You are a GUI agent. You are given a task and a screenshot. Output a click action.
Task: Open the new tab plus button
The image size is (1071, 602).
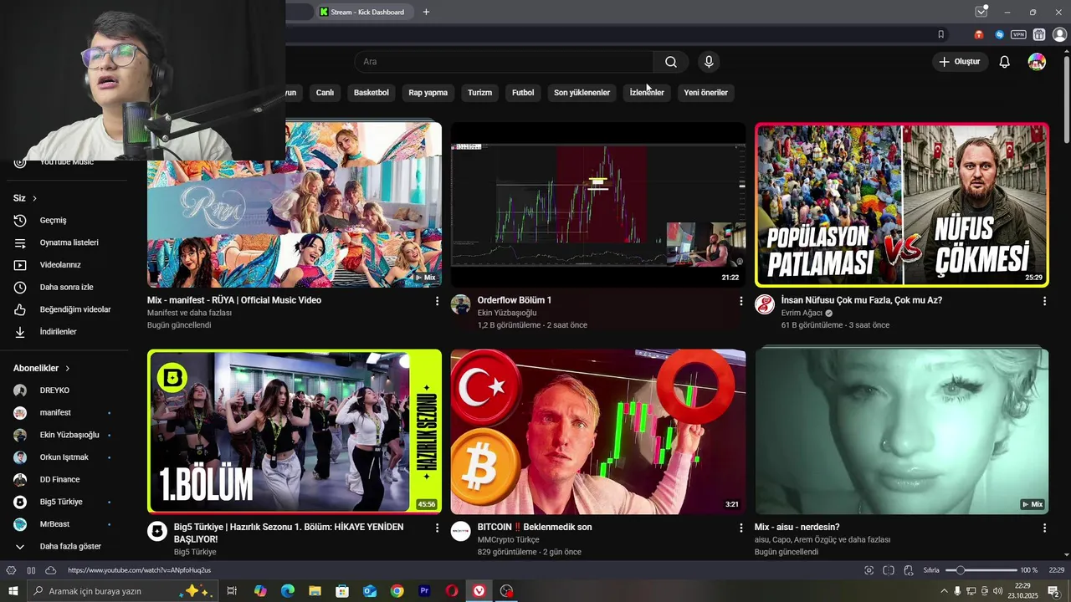click(426, 12)
